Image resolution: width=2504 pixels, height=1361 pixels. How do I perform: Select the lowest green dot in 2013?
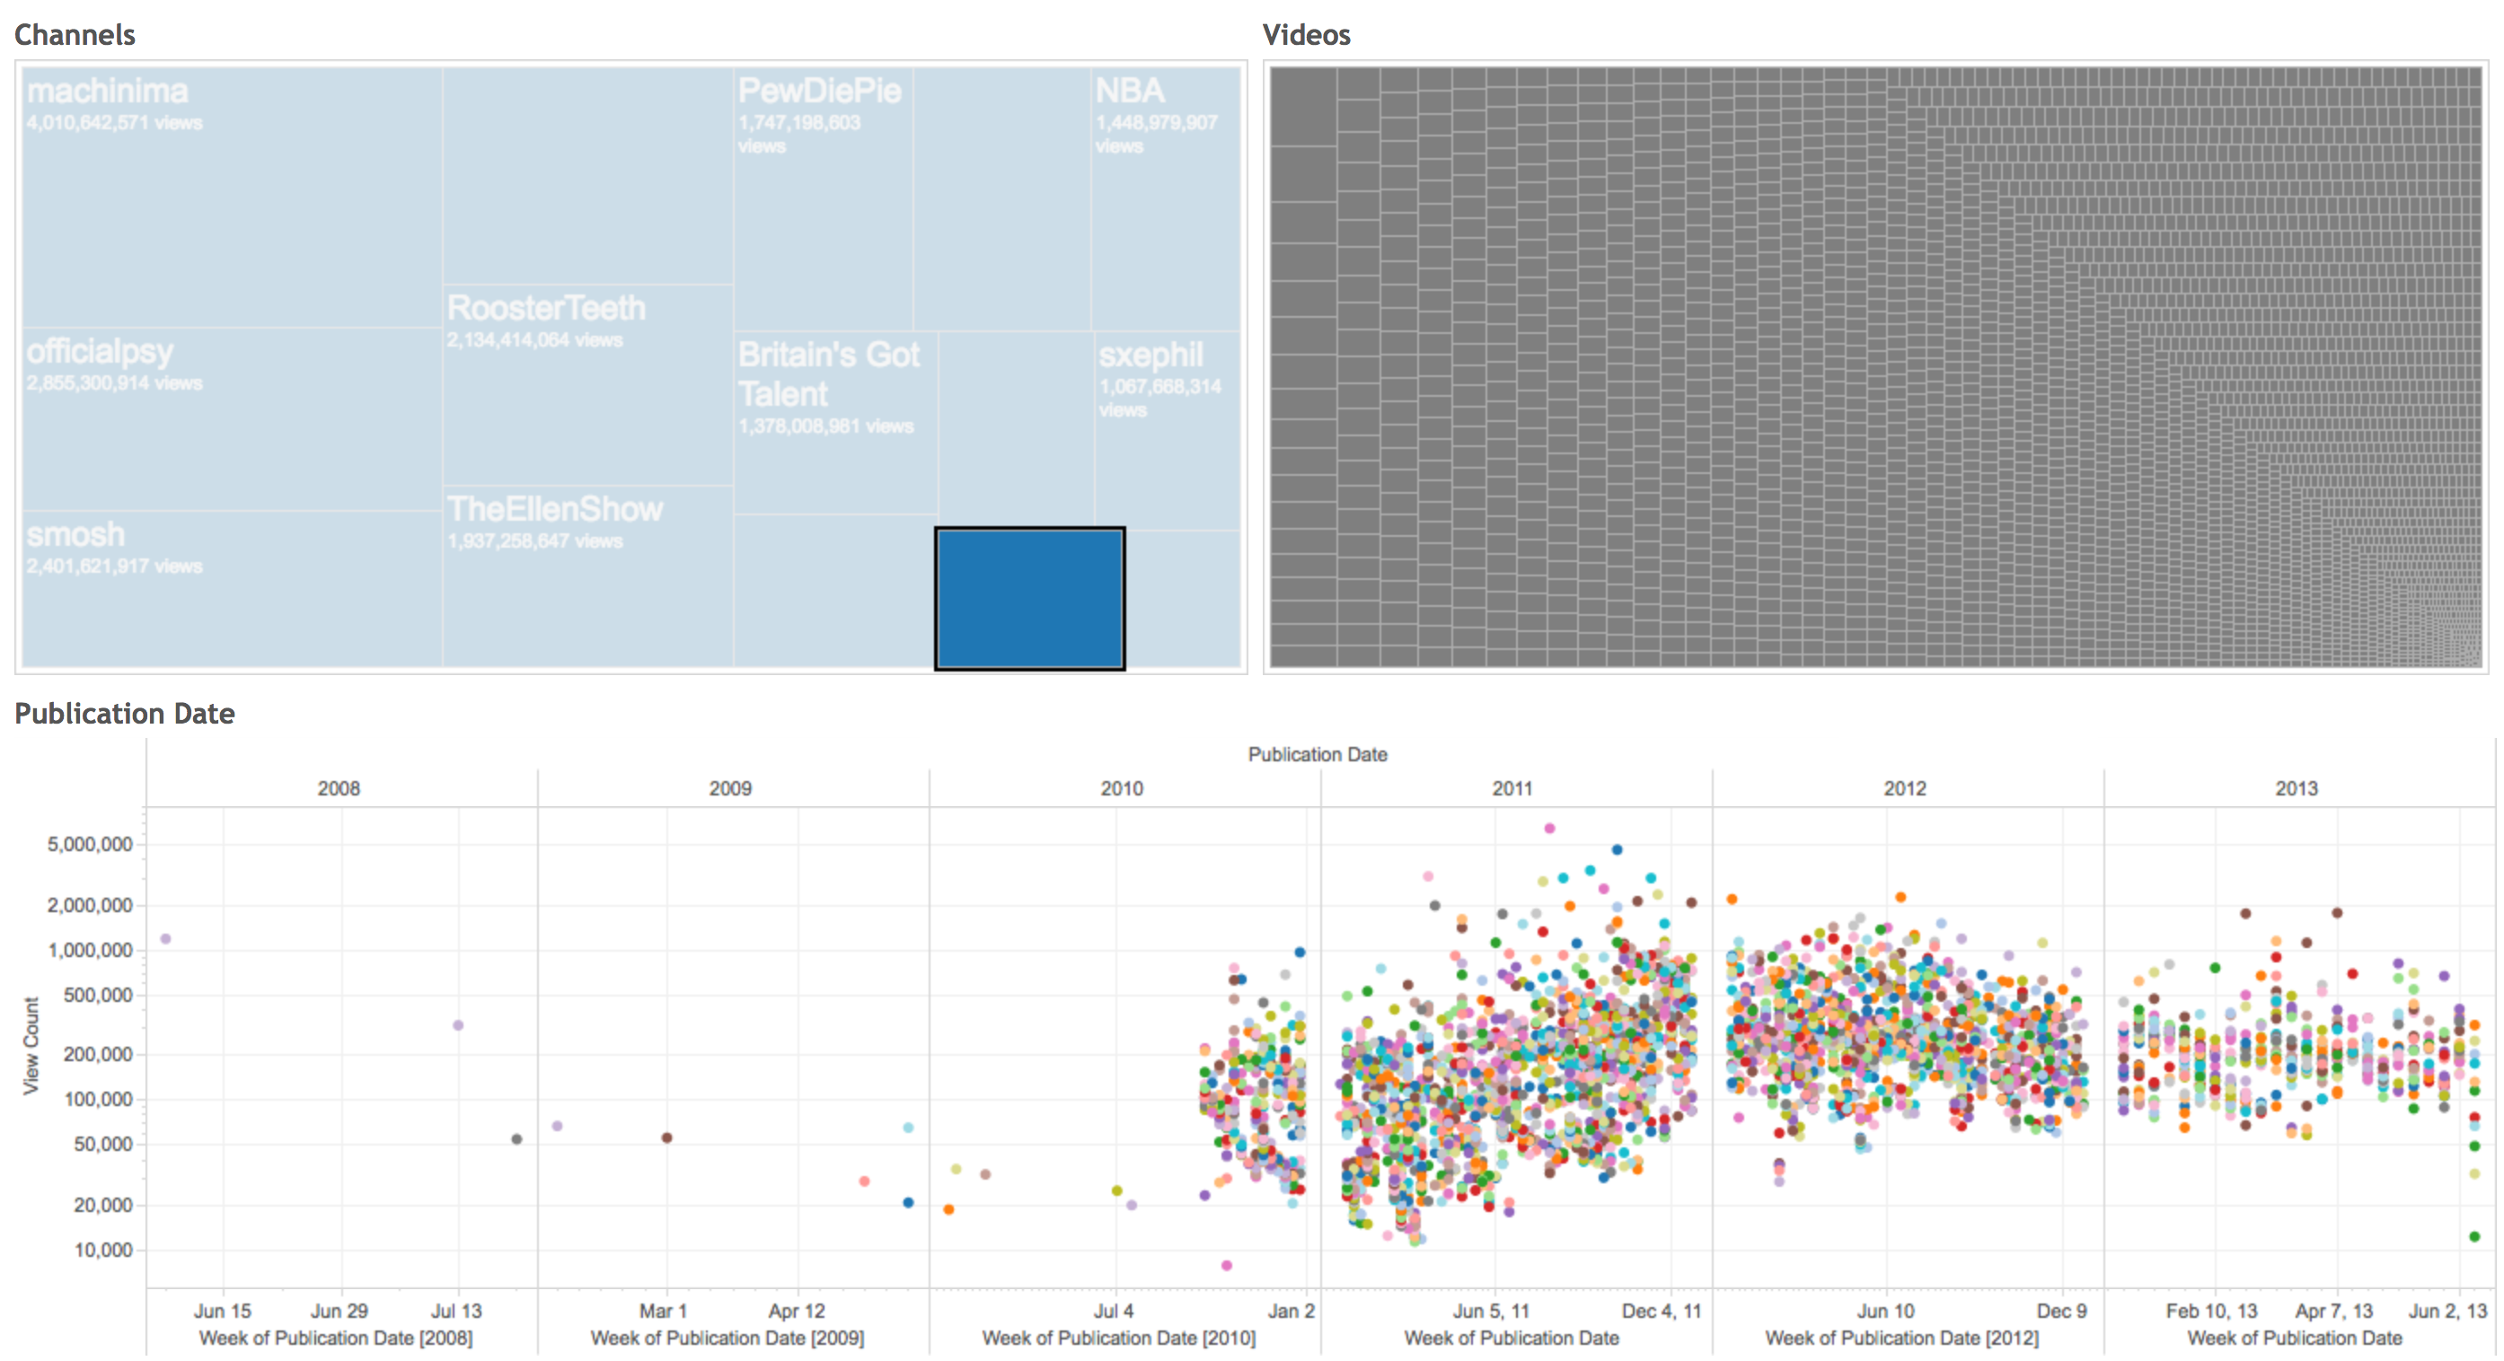point(2475,1236)
